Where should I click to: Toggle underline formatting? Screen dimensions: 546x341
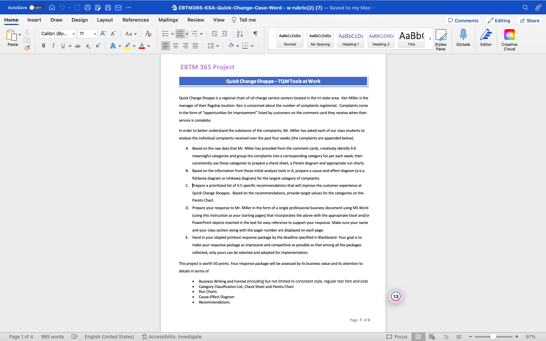point(63,46)
